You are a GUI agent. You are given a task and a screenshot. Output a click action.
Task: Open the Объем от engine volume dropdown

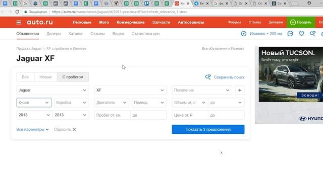pos(190,103)
